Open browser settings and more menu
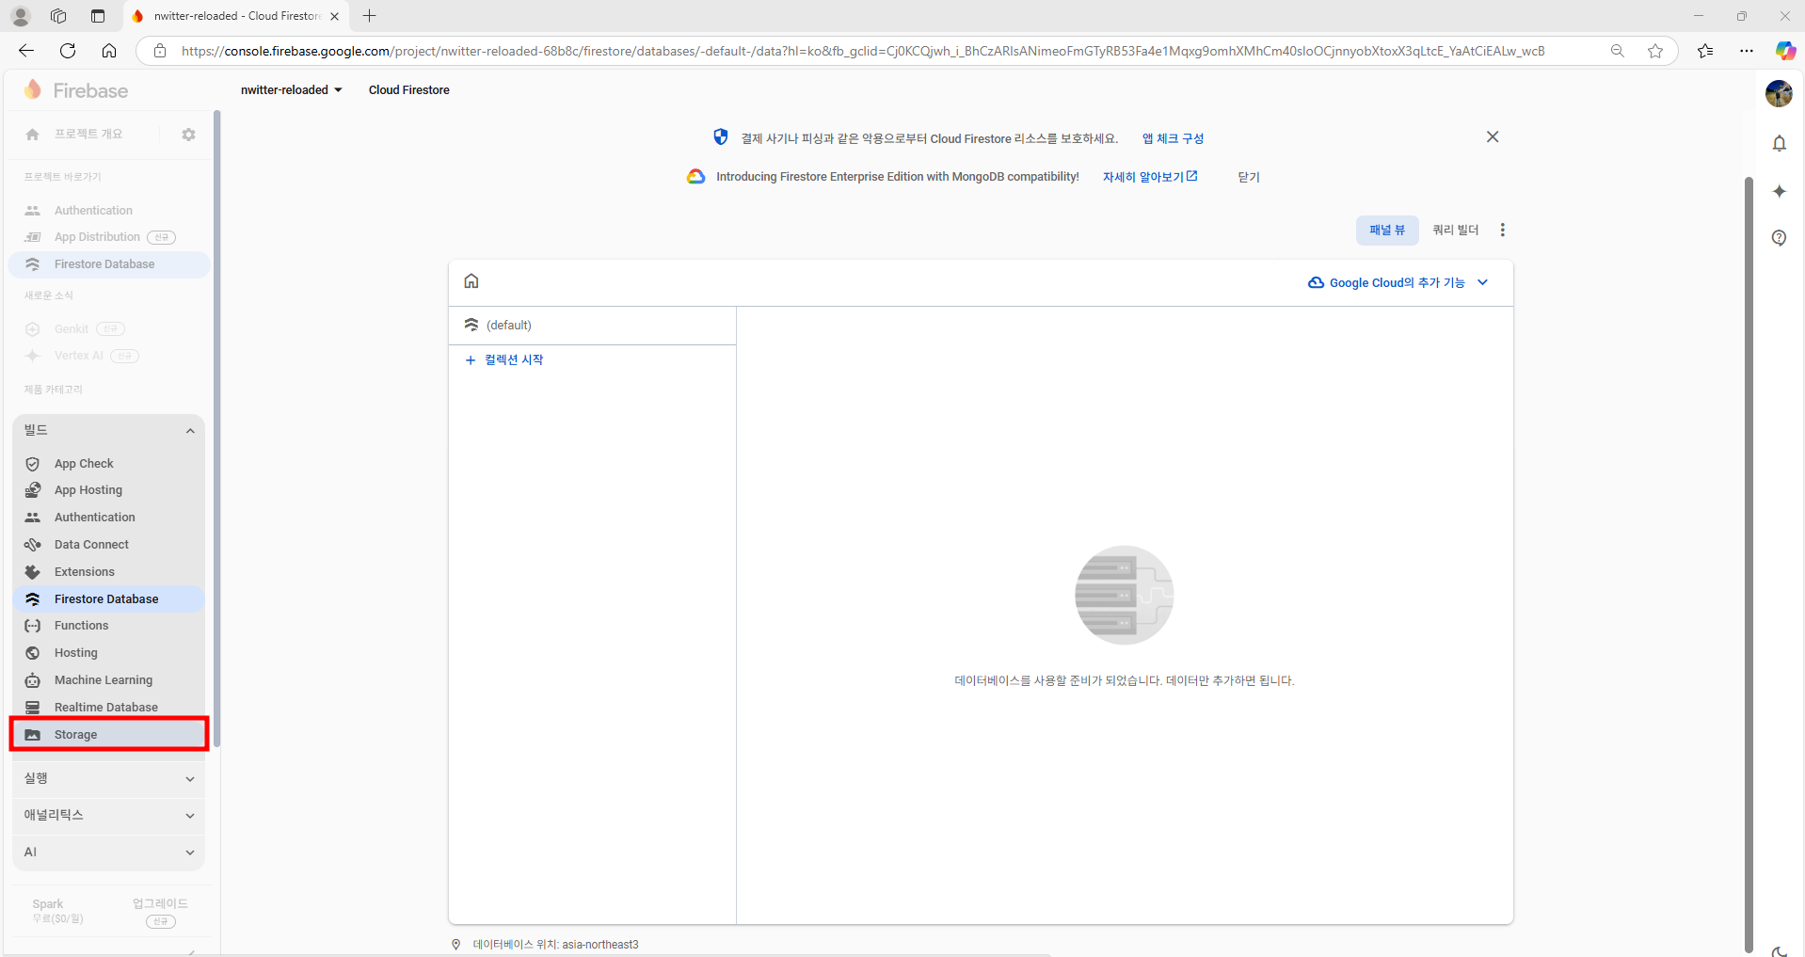 (1746, 51)
